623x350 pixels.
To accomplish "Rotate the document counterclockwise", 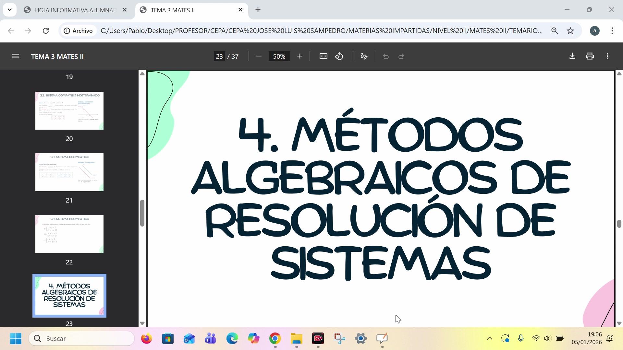I will (x=339, y=56).
